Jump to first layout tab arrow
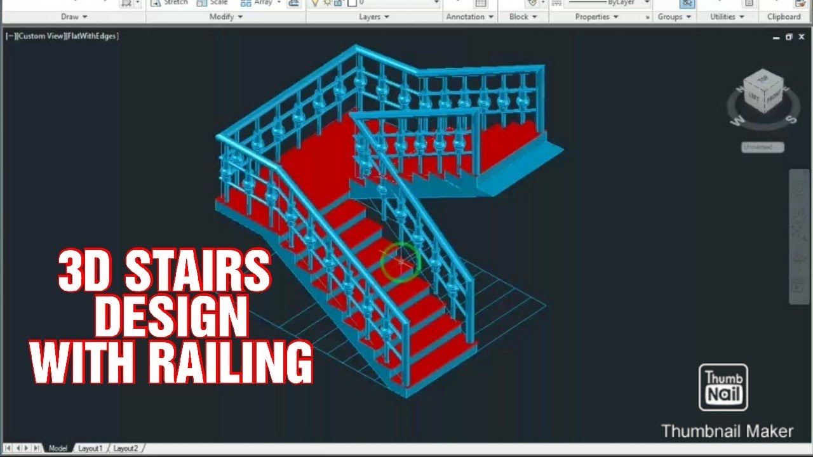This screenshot has height=457, width=813. pyautogui.click(x=8, y=448)
